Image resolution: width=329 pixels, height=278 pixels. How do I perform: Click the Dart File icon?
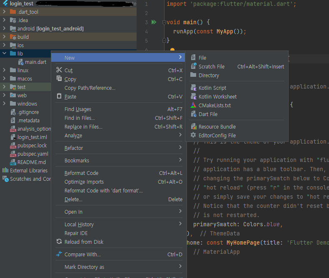click(x=193, y=114)
